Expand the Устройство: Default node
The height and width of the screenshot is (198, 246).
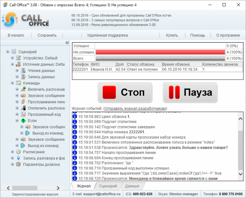(13, 58)
